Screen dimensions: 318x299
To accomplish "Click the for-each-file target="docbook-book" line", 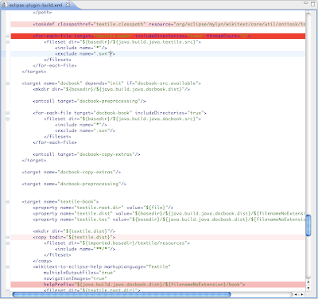I will 119,113.
